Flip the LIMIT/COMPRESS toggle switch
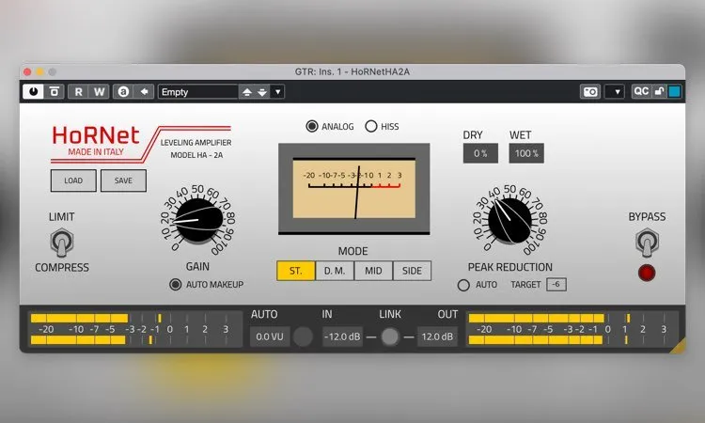This screenshot has height=423, width=705. click(62, 242)
